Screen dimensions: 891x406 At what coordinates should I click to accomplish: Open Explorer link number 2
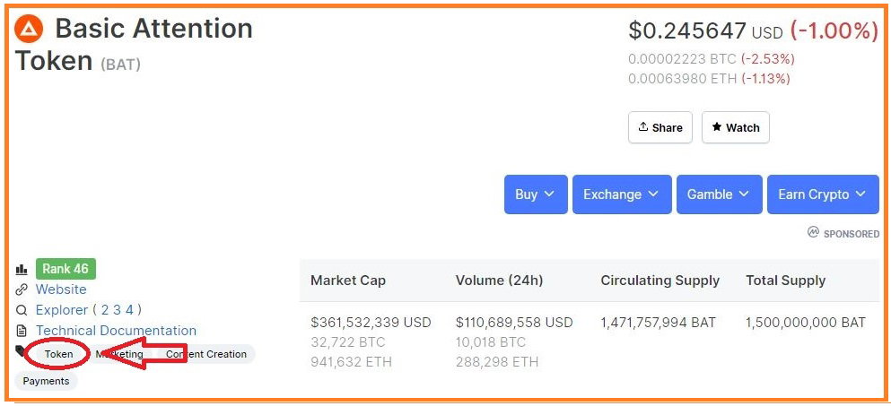(105, 310)
